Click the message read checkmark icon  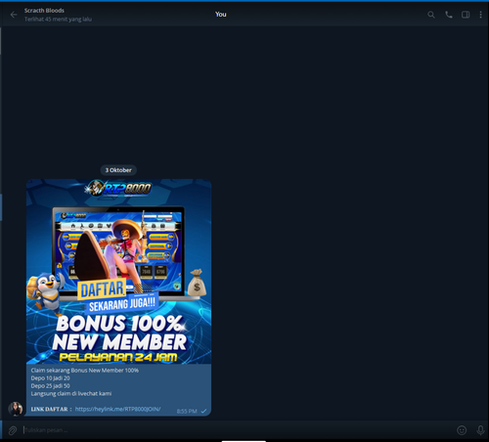click(203, 412)
